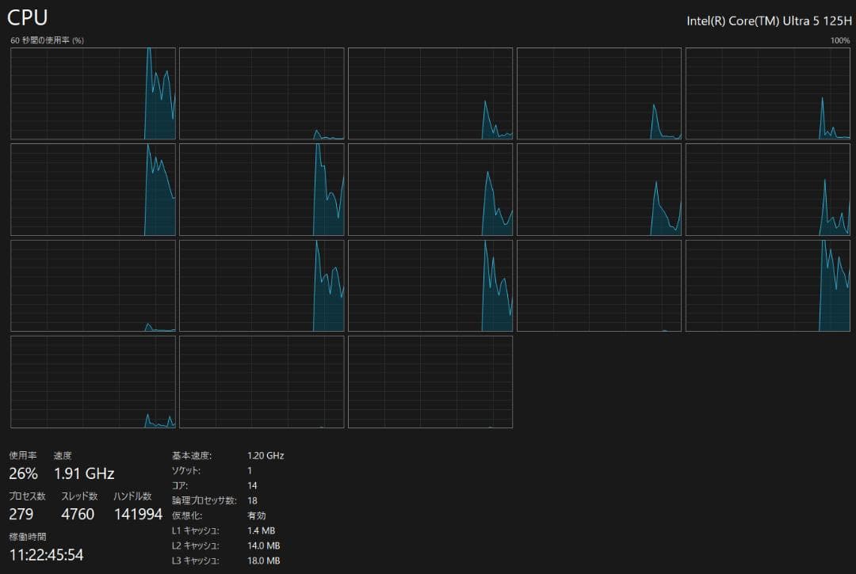856x574 pixels.
Task: Click the 1.91 GHz speed value
Action: coord(84,473)
